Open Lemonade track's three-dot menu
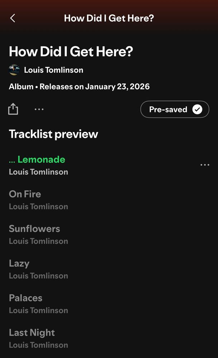Image resolution: width=218 pixels, height=358 pixels. [205, 165]
